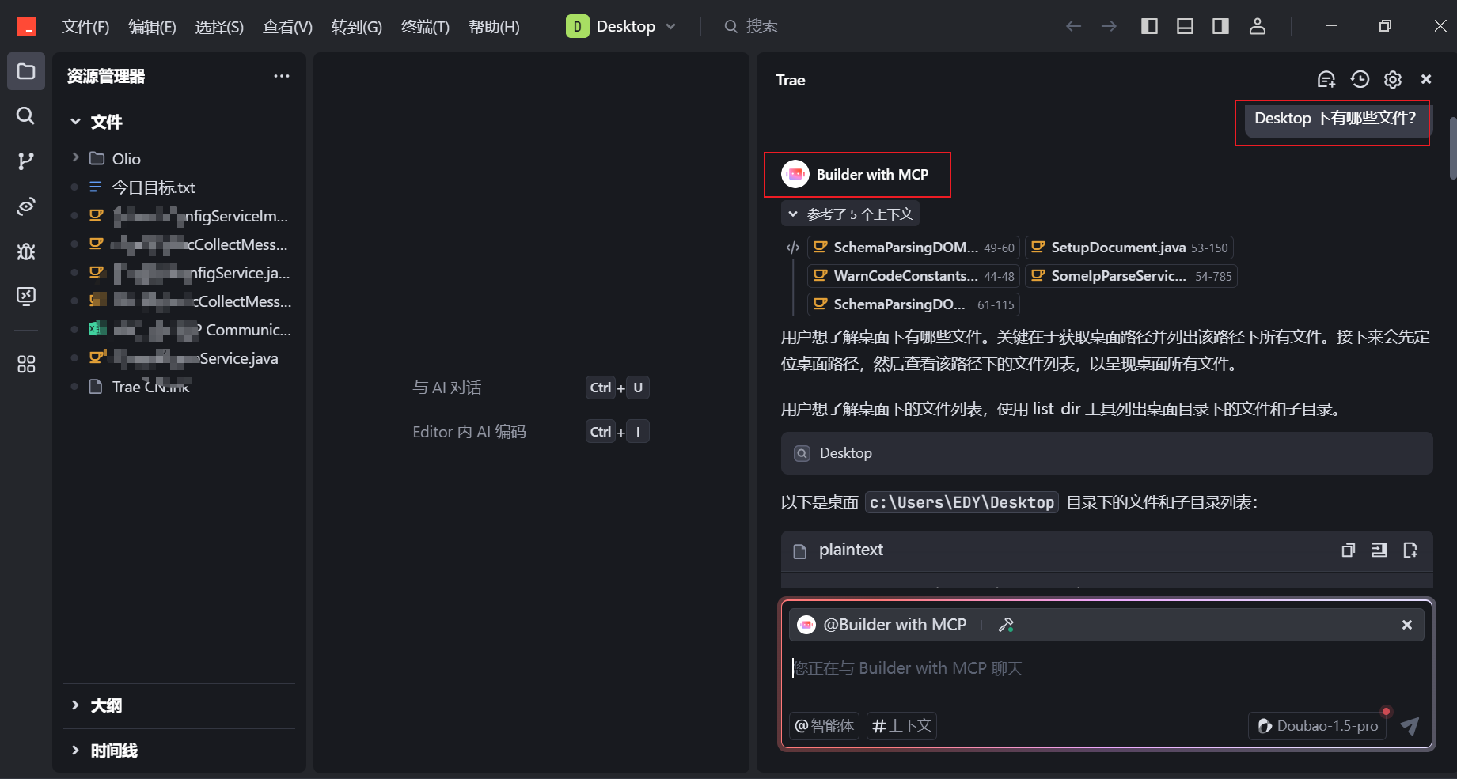
Task: Select the Doubao-1.5-pro model dropdown
Action: [x=1318, y=725]
